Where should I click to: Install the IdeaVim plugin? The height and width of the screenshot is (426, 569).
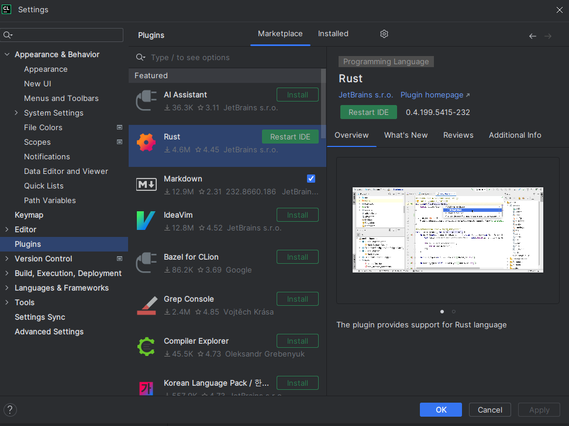[298, 215]
